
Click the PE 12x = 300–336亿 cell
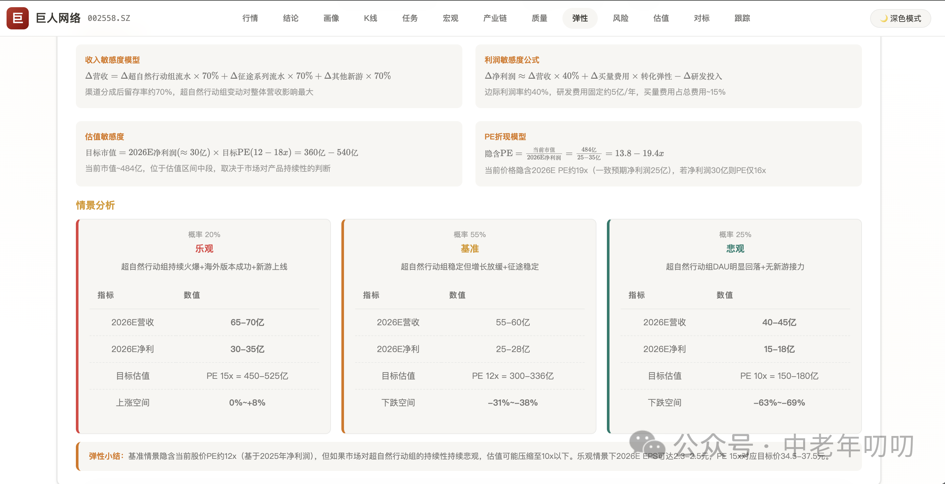pyautogui.click(x=513, y=376)
